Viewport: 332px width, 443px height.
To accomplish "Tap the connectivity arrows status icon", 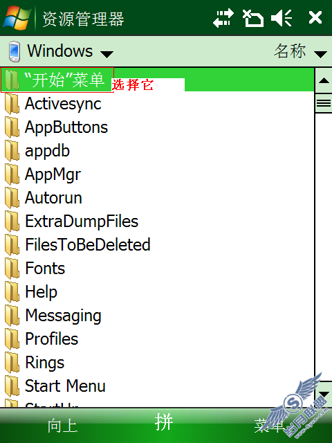I will (223, 18).
